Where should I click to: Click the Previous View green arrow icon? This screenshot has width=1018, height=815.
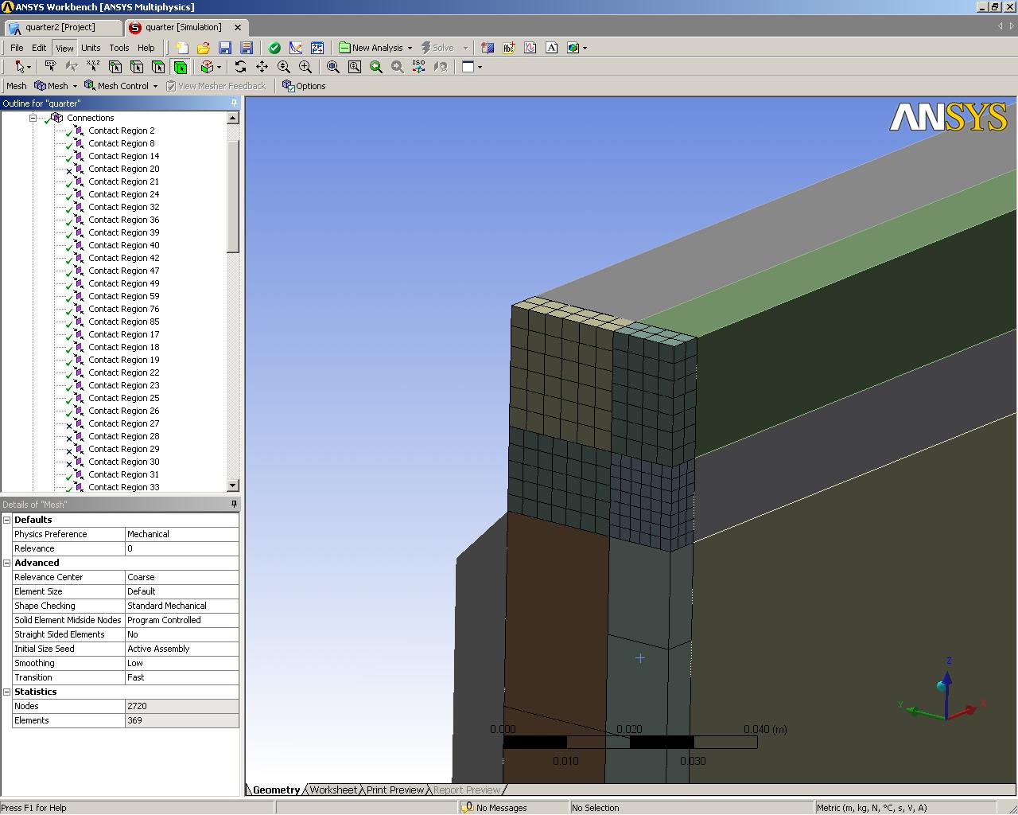pyautogui.click(x=376, y=67)
